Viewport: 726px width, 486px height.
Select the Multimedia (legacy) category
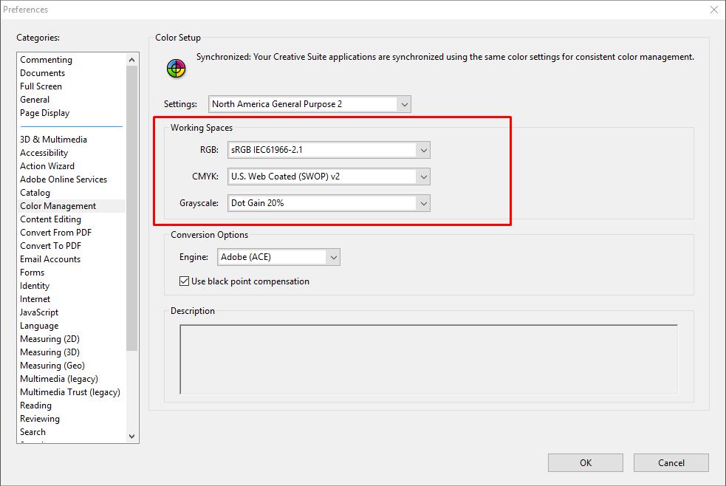tap(72, 379)
